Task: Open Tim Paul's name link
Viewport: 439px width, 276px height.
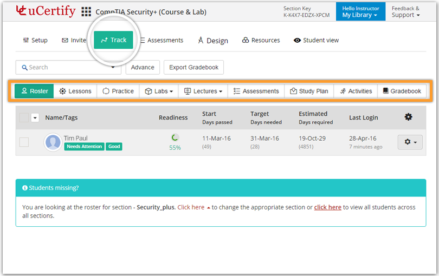Action: pos(75,138)
